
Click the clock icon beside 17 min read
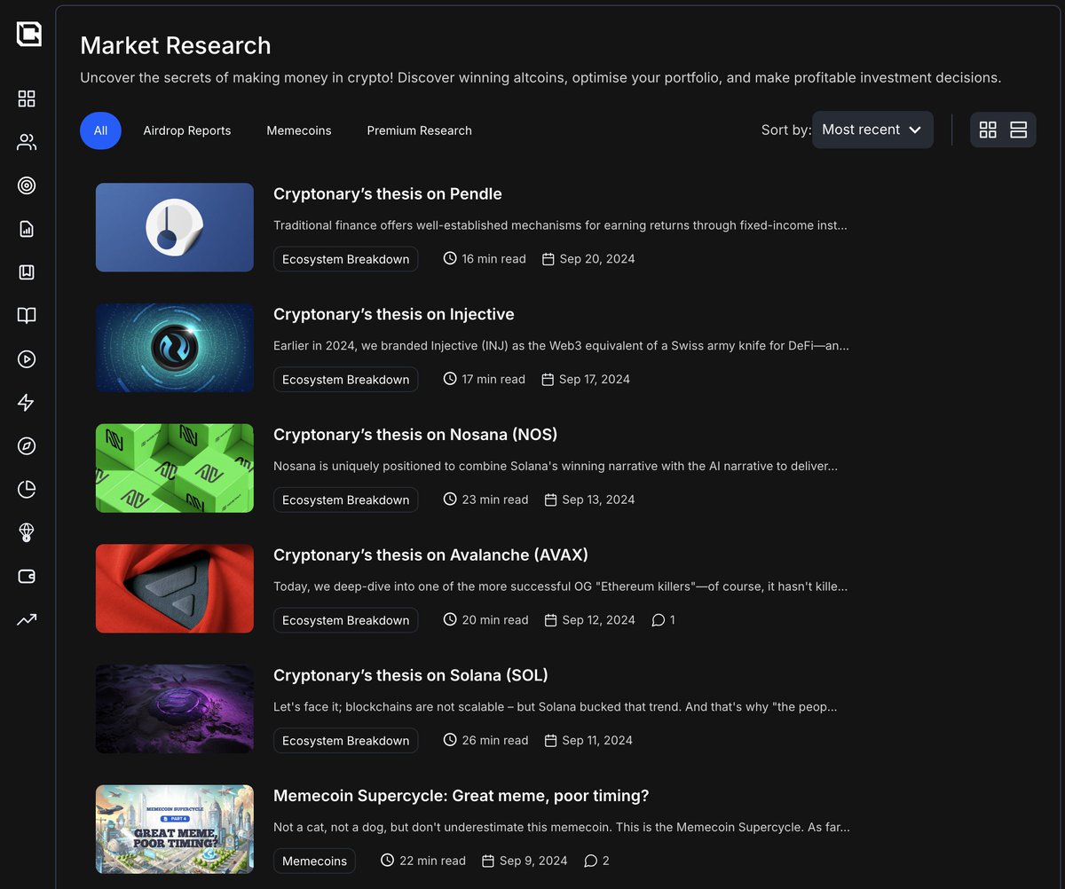450,380
